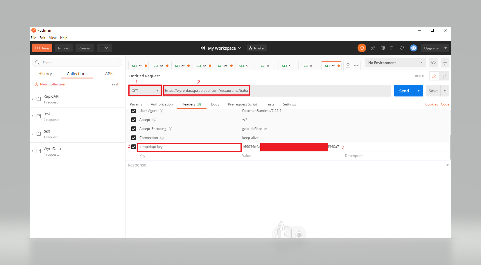This screenshot has width=481, height=265.
Task: Click the orange sync status icon
Action: pos(362,48)
